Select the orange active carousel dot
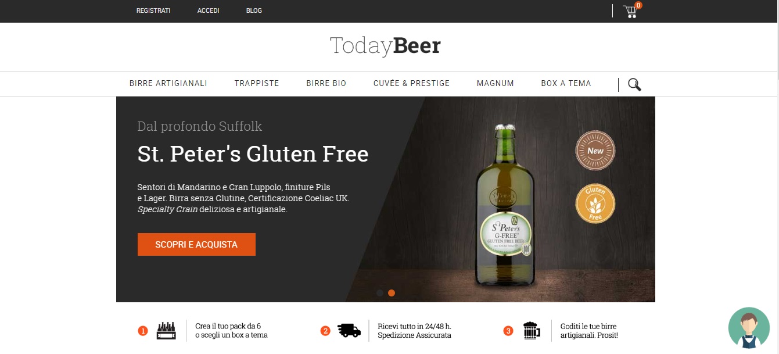Viewport: 779px width, 354px height. (x=392, y=293)
